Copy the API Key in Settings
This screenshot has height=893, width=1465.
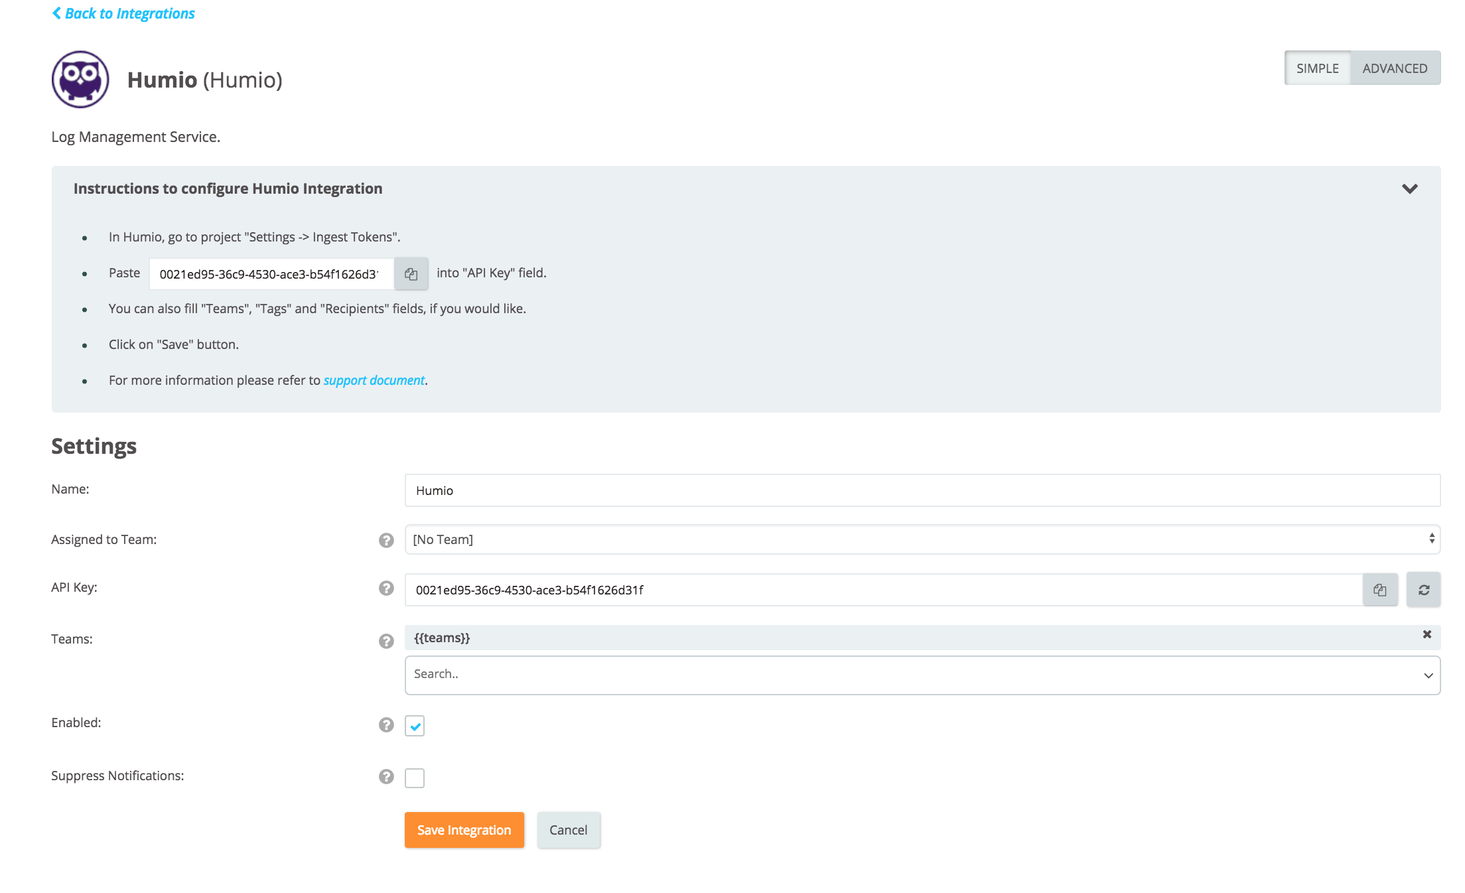pyautogui.click(x=1379, y=590)
